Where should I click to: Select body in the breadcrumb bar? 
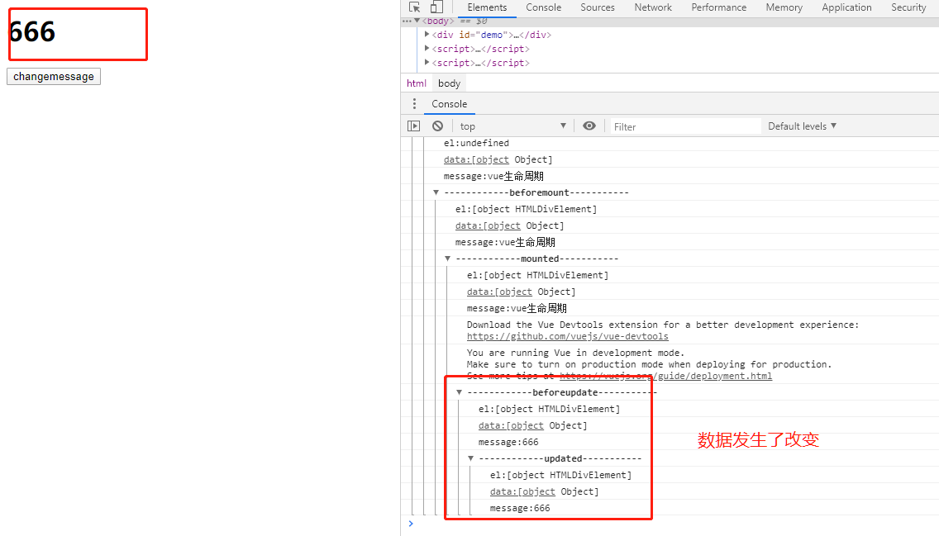(449, 83)
